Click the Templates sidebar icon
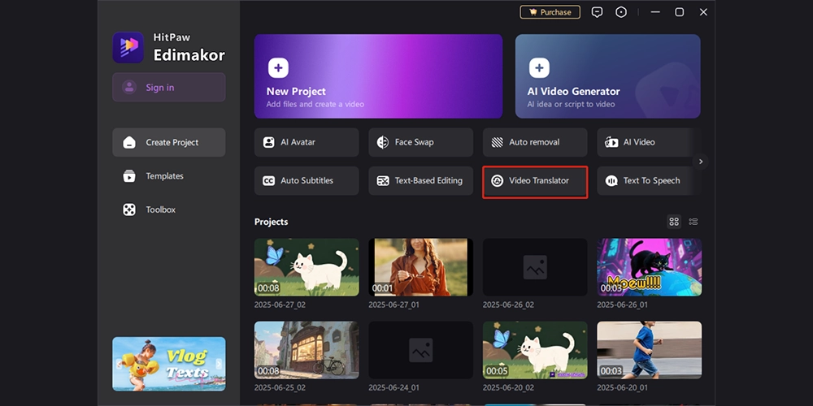Viewport: 813px width, 406px height. click(129, 176)
